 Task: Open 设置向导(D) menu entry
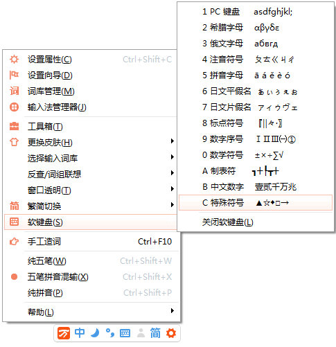coord(91,75)
